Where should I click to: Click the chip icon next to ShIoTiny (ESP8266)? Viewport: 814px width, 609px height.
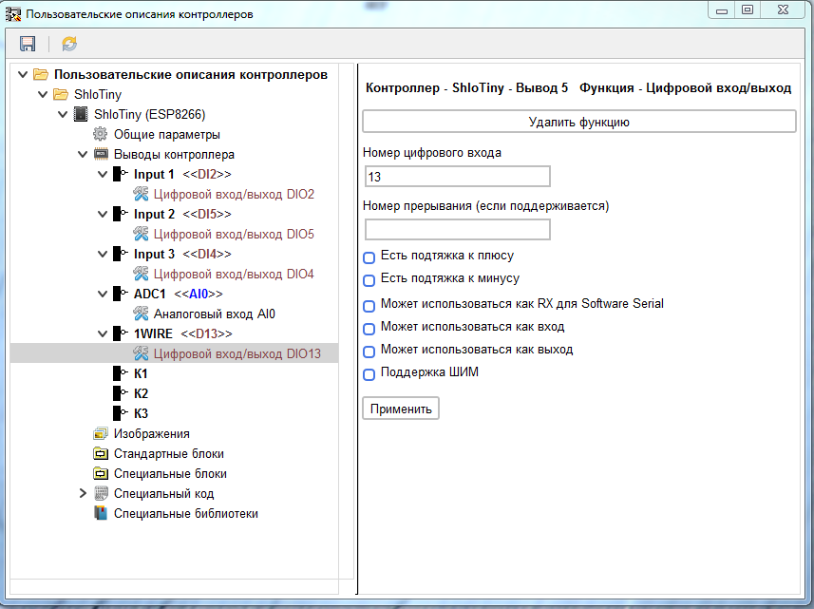pyautogui.click(x=81, y=114)
